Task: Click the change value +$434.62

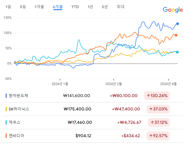Action: (x=130, y=136)
